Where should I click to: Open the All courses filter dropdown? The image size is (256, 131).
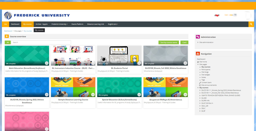coord(8,42)
